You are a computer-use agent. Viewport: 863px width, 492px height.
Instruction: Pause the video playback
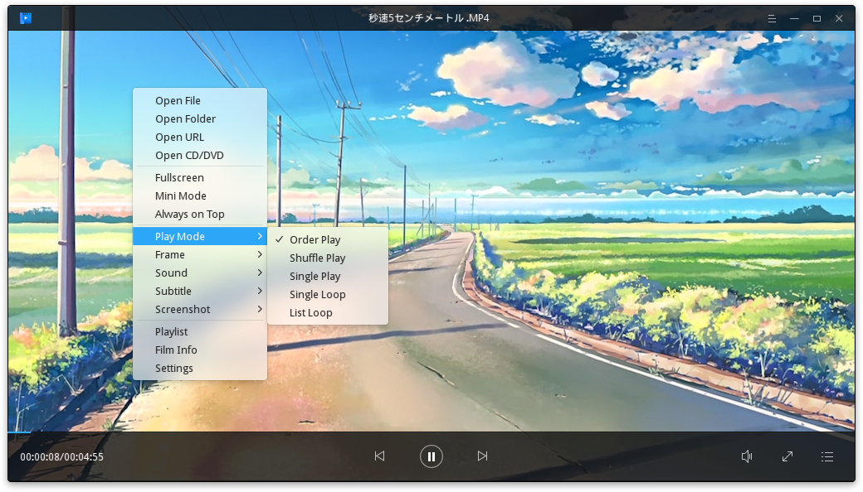431,456
